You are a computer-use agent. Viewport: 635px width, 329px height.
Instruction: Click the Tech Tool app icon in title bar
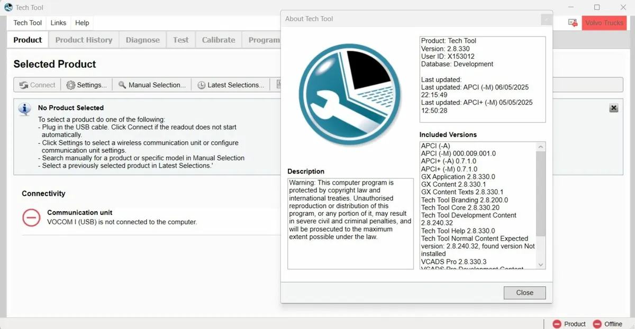point(8,7)
